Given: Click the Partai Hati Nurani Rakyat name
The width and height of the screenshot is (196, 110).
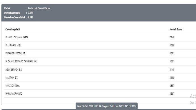Looking at the screenshot, I should tap(39, 8).
